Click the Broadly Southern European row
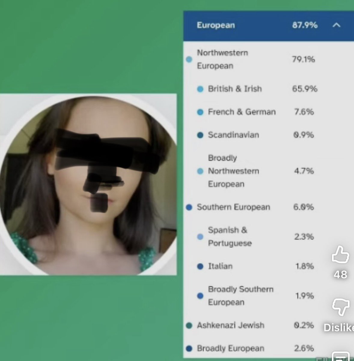This screenshot has height=361, width=354. [269, 296]
